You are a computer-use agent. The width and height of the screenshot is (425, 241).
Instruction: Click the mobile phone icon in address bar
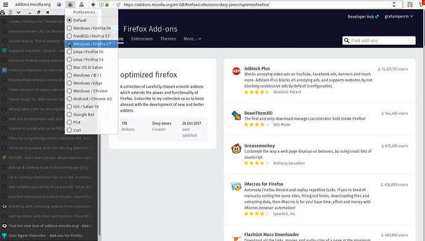coord(394,4)
